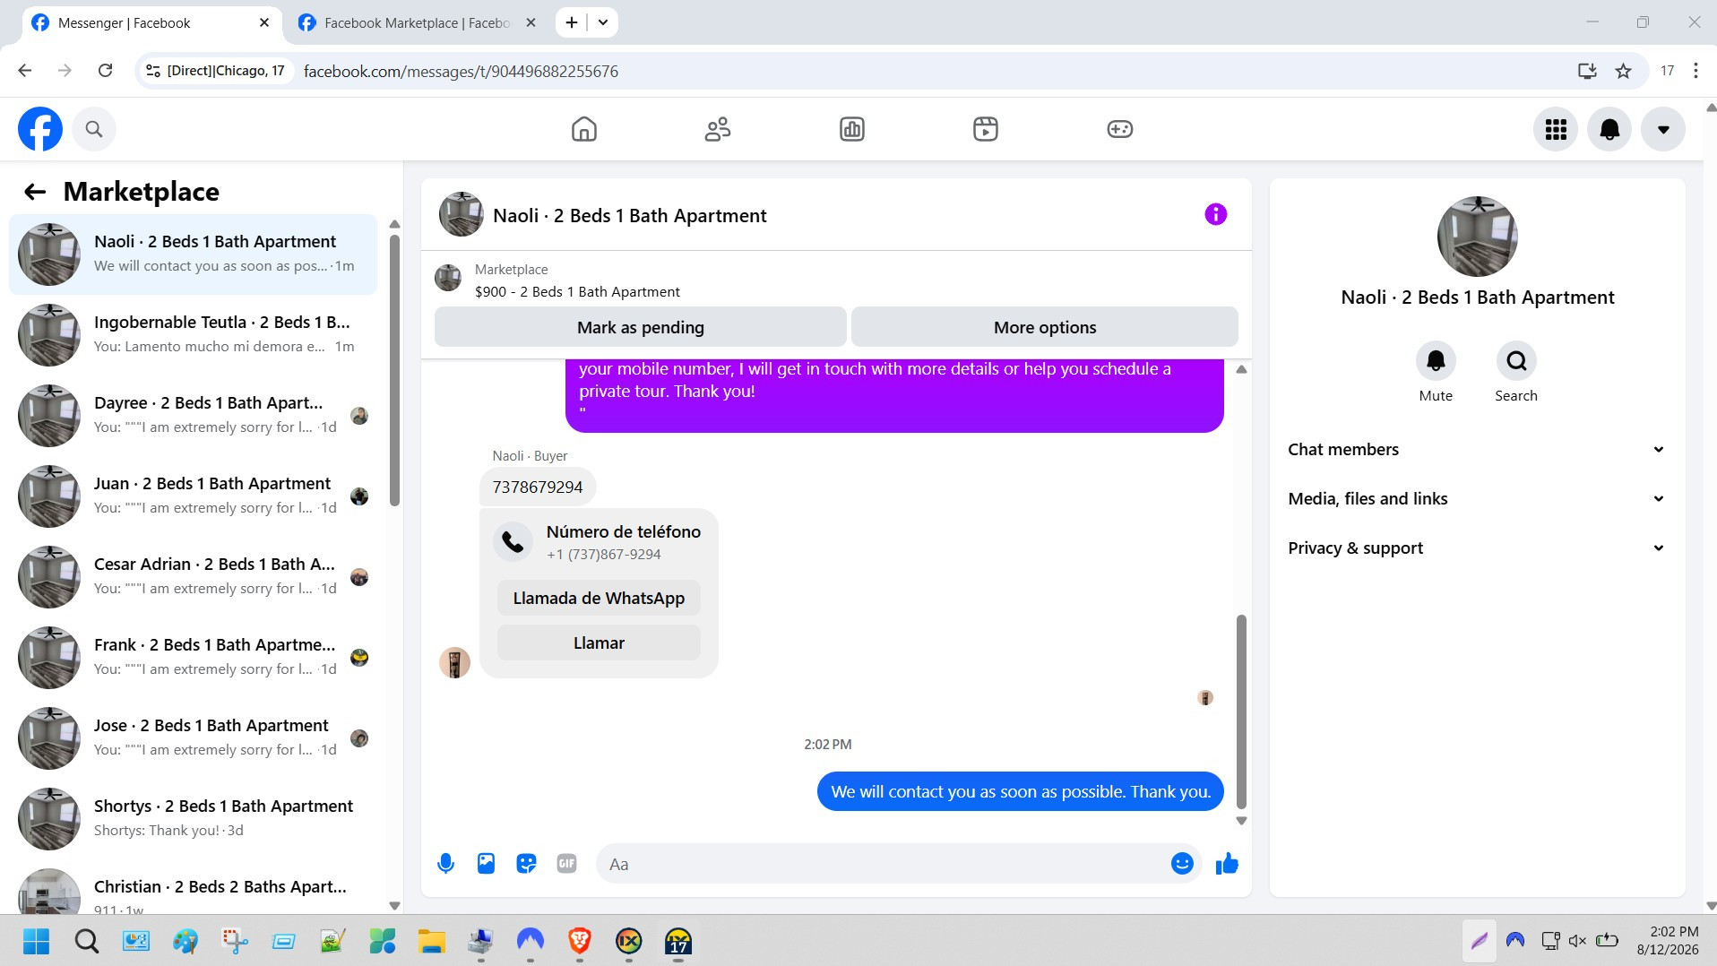Switch to the Facebook Marketplace tab

point(418,22)
